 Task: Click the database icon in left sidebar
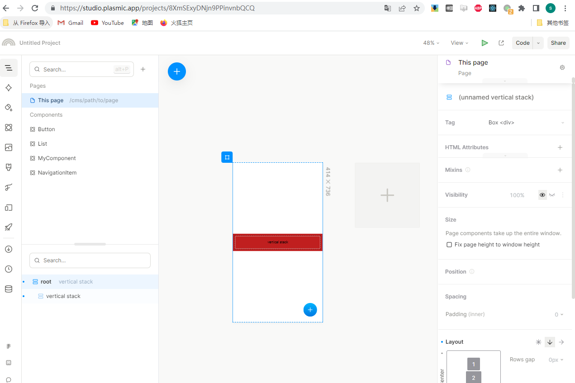pos(9,289)
